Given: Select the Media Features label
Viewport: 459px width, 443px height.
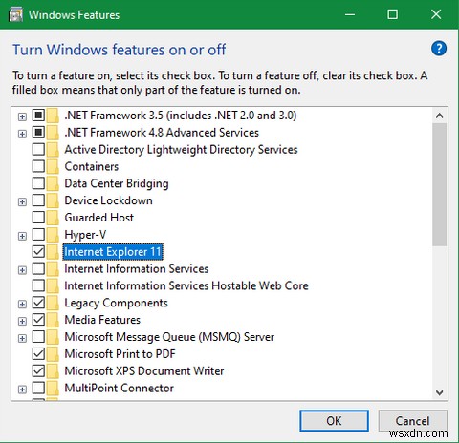Looking at the screenshot, I should click(x=102, y=320).
